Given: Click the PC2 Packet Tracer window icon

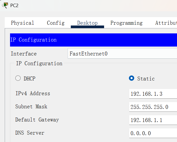Looking at the screenshot, I should pos(5,5).
